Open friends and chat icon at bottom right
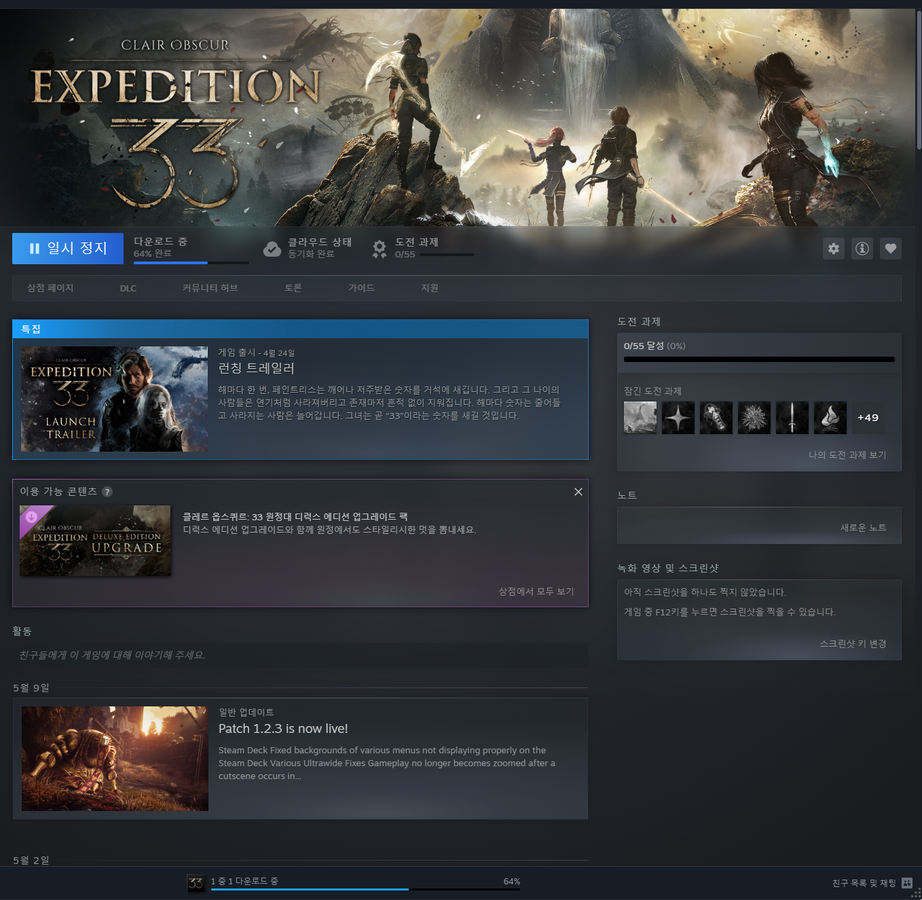922x900 pixels. click(x=907, y=883)
